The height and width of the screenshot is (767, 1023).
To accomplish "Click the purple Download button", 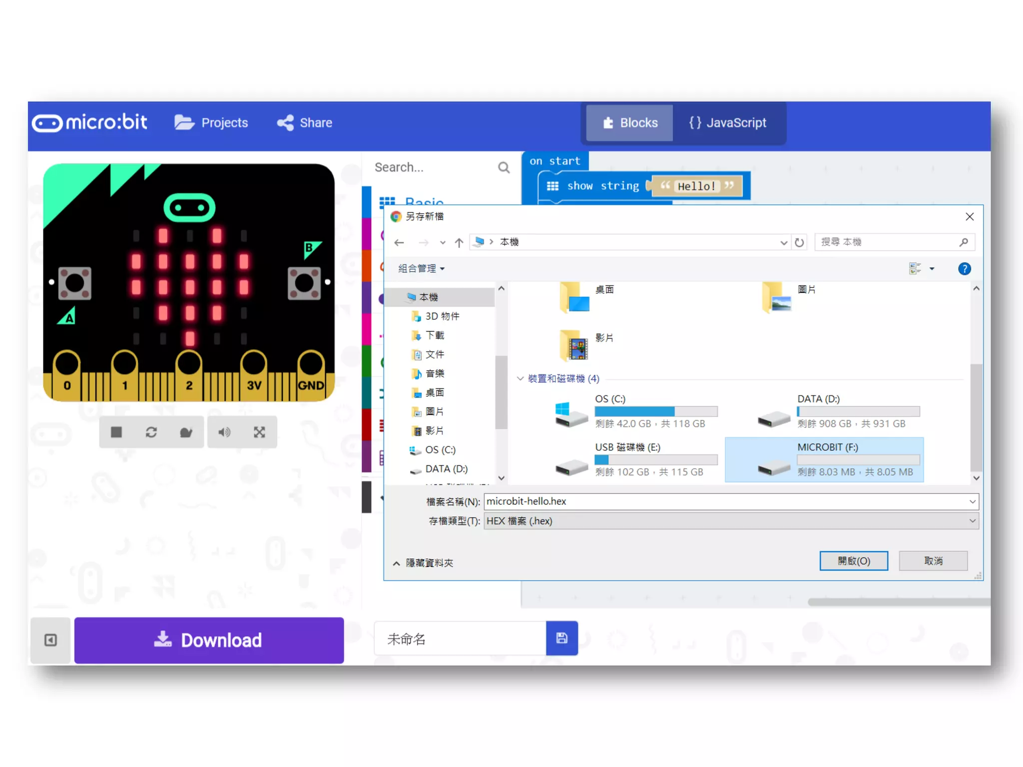I will pyautogui.click(x=209, y=640).
